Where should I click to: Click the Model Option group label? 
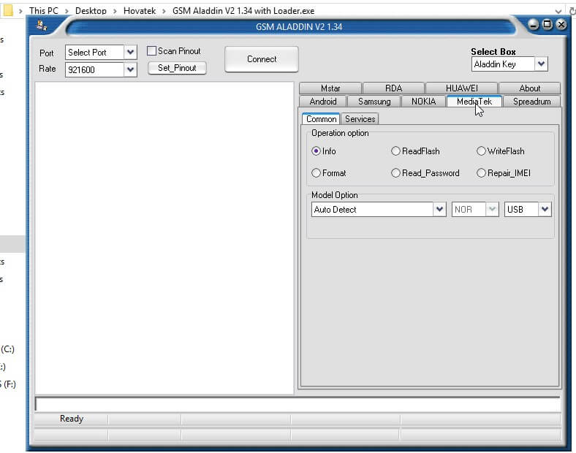coord(334,195)
